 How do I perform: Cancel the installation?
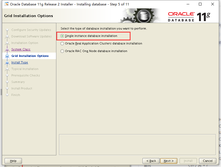pos(207,161)
